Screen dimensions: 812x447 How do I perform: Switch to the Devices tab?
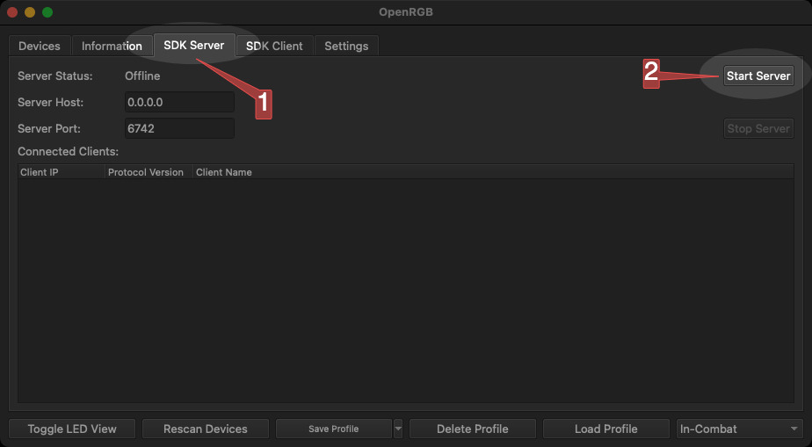40,46
